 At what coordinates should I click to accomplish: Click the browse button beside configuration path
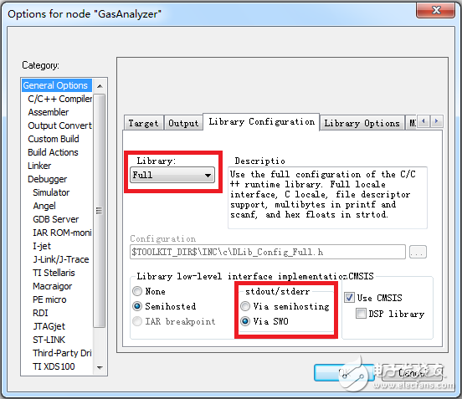[x=418, y=252]
